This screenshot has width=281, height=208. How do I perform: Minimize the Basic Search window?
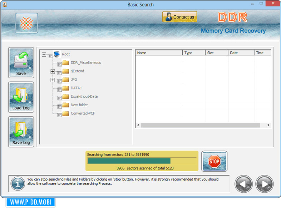click(x=252, y=4)
